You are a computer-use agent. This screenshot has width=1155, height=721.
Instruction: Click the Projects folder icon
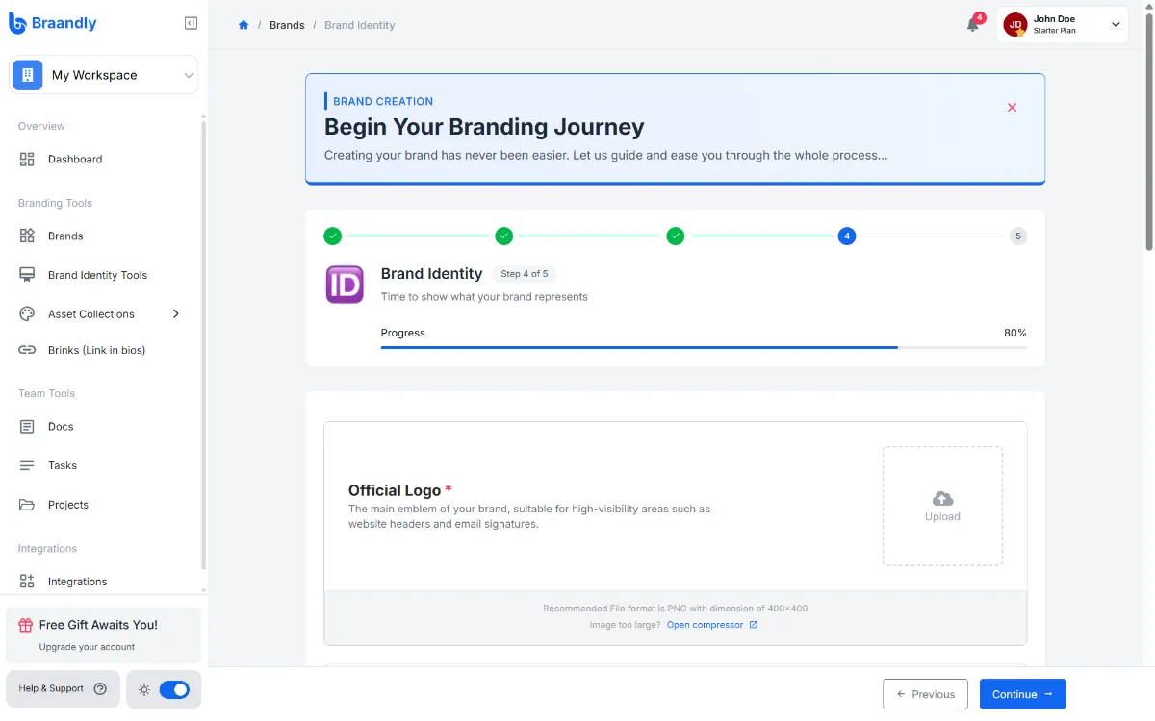coord(27,505)
